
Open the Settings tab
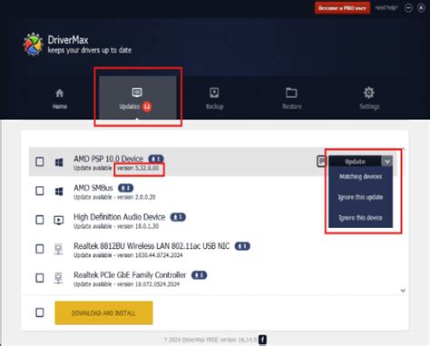(369, 98)
